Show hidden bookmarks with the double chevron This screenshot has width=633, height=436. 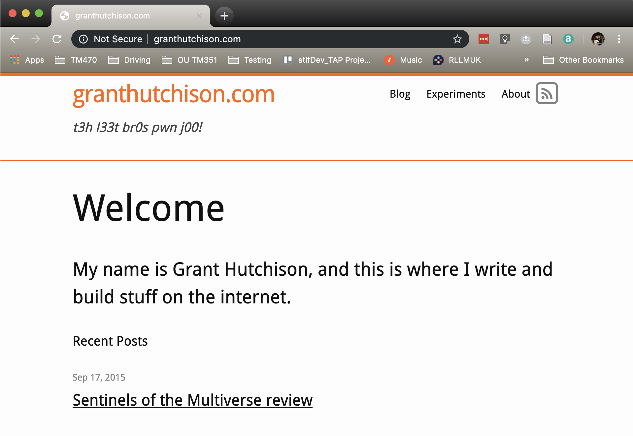(x=526, y=60)
